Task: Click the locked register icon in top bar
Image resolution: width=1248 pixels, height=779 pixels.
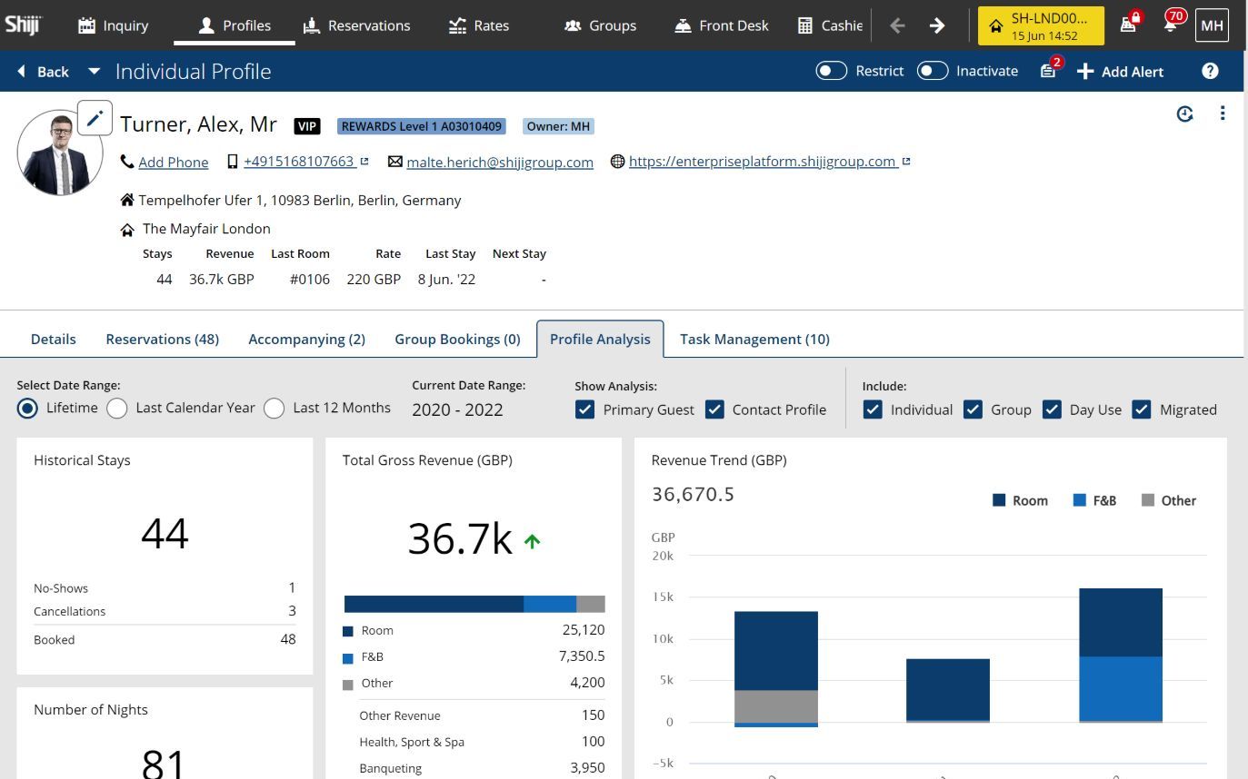Action: click(1129, 25)
